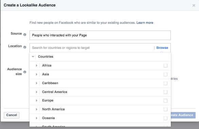This screenshot has height=129, width=199.
Task: Click the Source input field
Action: 100,35
